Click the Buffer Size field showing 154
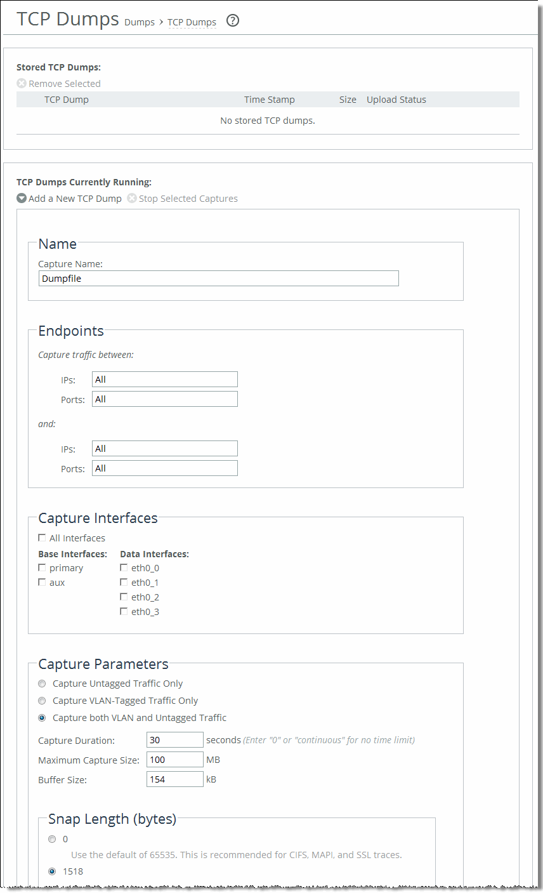This screenshot has height=893, width=543. 174,779
